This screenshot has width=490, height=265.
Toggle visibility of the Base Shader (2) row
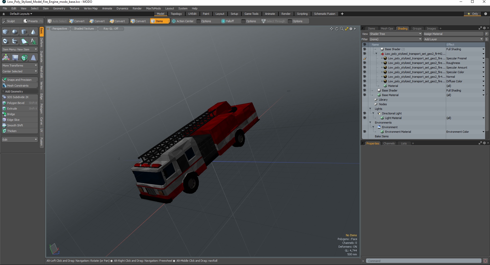364,49
